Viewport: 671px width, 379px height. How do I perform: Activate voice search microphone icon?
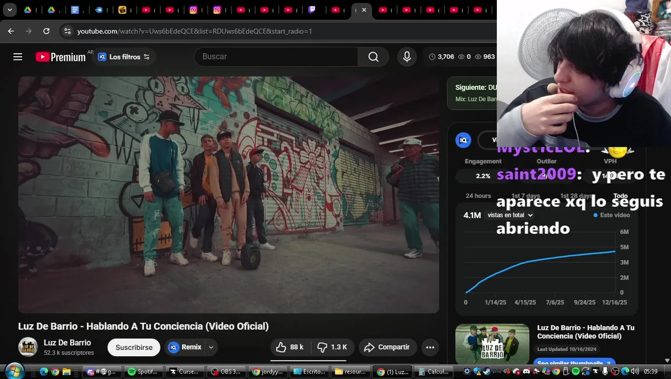(407, 57)
